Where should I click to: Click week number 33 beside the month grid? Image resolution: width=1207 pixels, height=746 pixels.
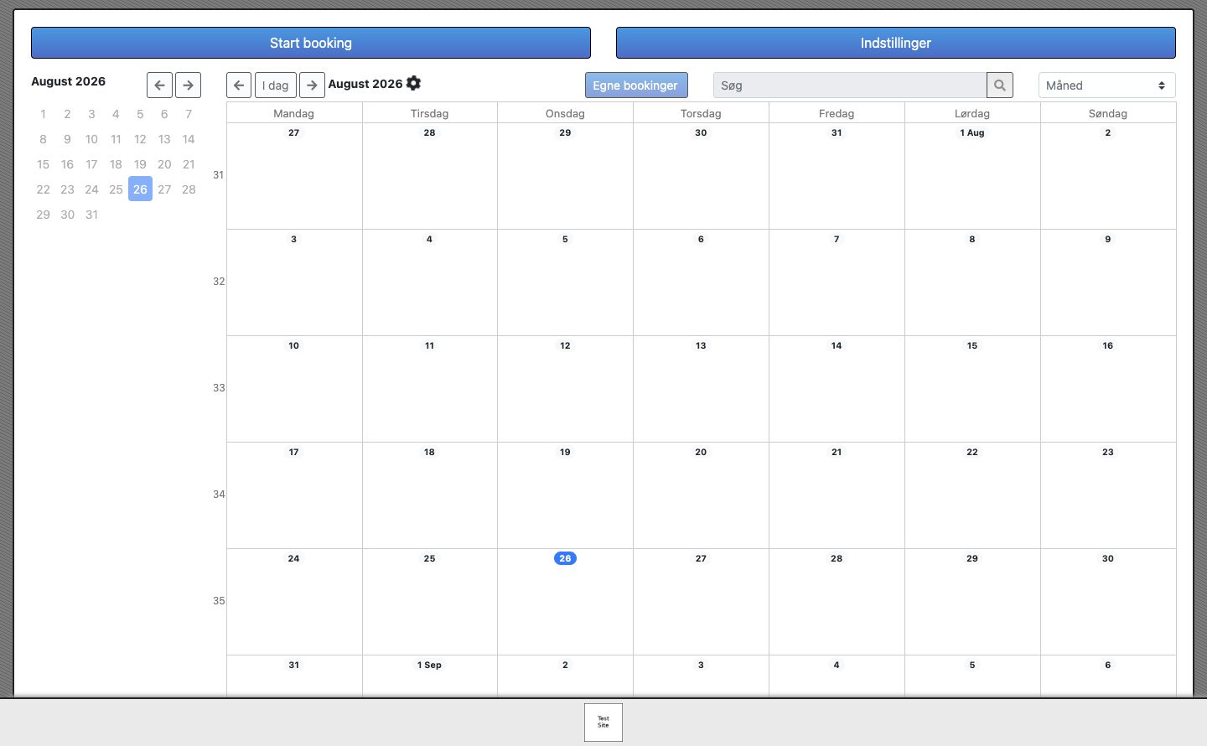tap(218, 388)
